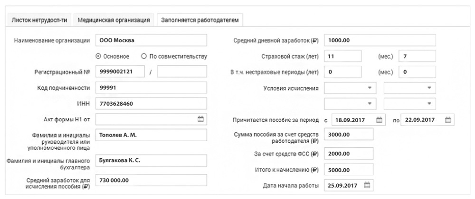Click the empty field after Регистрационный № slash
This screenshot has width=475, height=199.
tap(182, 72)
